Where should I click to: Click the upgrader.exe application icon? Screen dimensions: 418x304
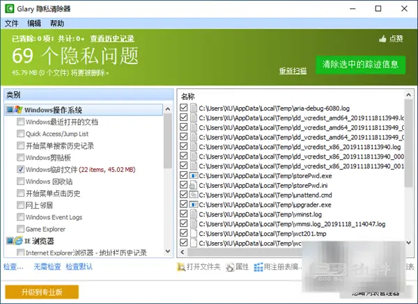(x=194, y=205)
